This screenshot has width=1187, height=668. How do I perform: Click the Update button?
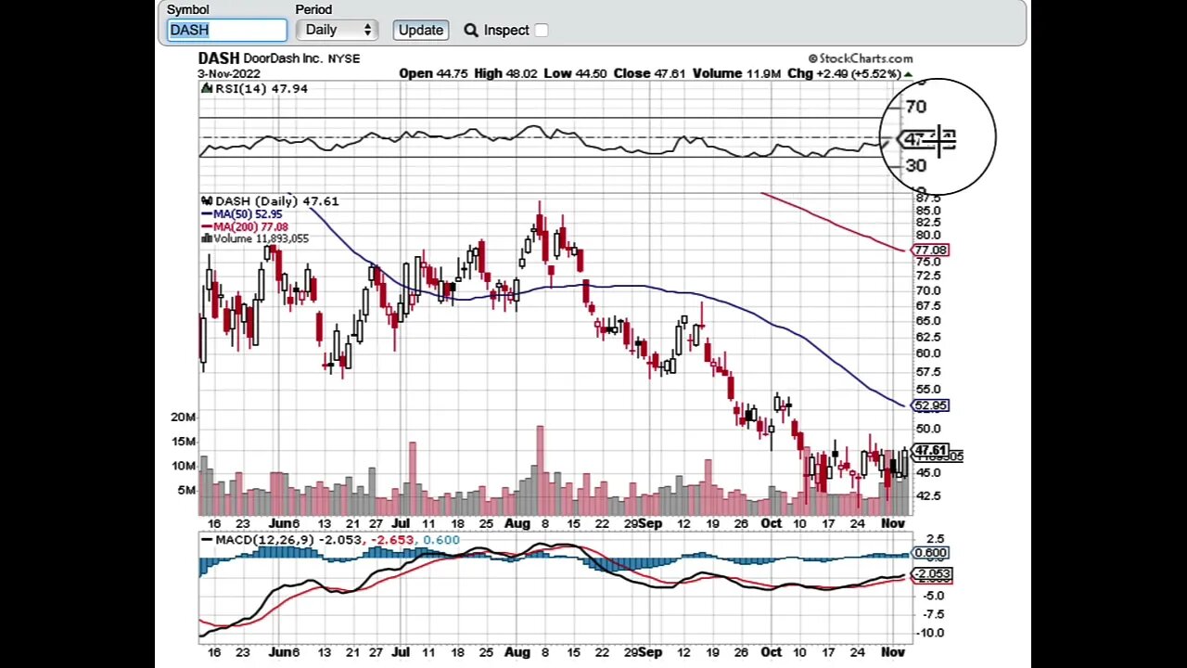pyautogui.click(x=420, y=30)
